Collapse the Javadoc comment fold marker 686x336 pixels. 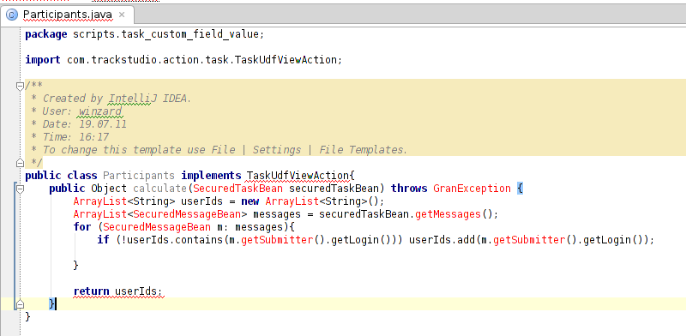tap(20, 87)
